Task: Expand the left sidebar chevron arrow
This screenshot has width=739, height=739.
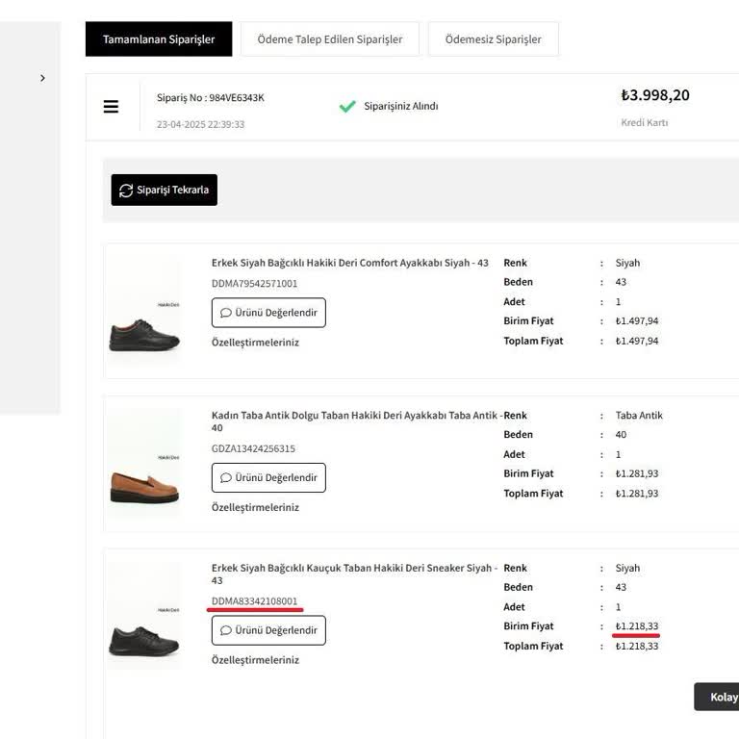Action: coord(42,78)
